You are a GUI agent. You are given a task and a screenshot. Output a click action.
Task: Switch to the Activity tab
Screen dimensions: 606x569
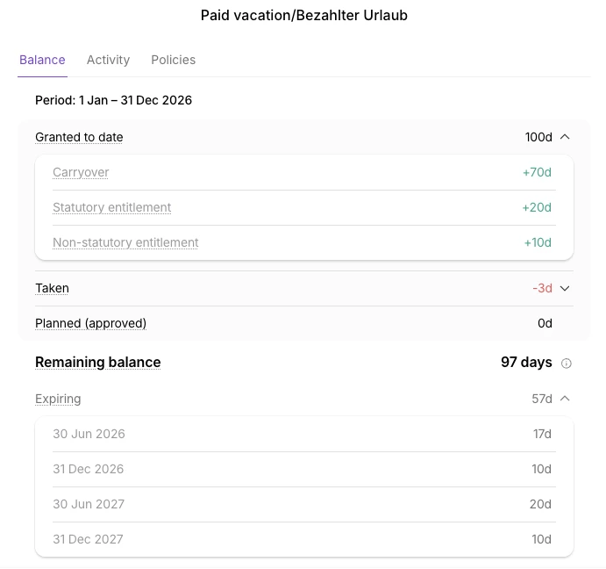[108, 60]
